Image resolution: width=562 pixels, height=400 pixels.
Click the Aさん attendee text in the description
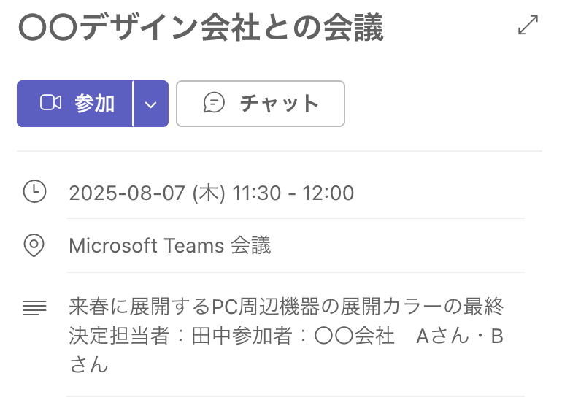click(442, 336)
